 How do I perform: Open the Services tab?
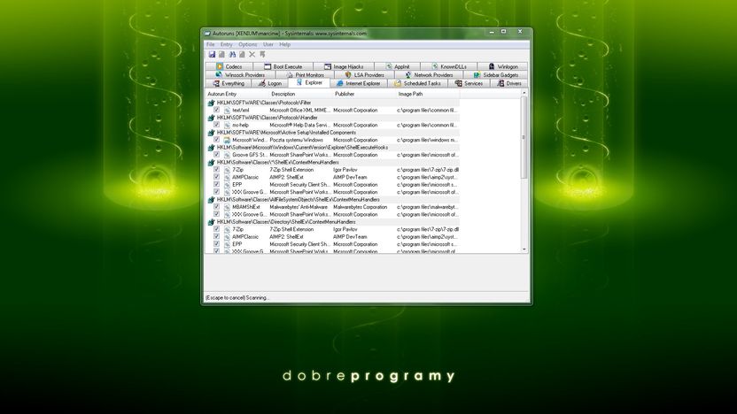click(x=469, y=83)
